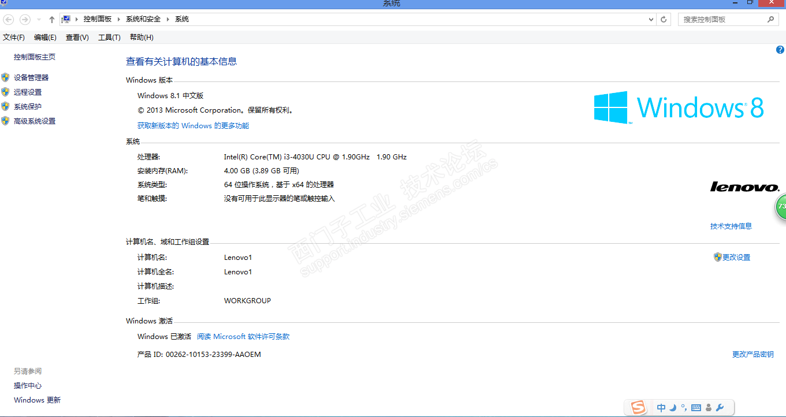Open the 工具(T) menu
The width and height of the screenshot is (786, 417).
[109, 38]
